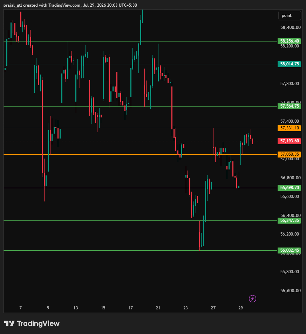This screenshot has height=334, width=306.
Task: Click date 7 on the time axis
Action: coord(21,308)
